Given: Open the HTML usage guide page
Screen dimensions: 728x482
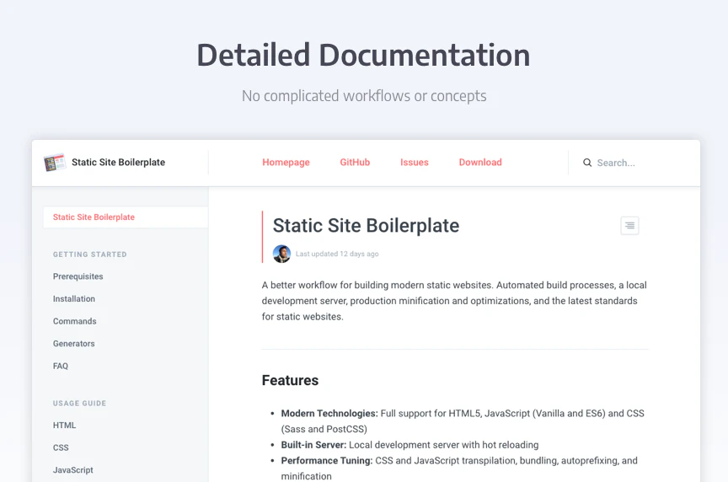Looking at the screenshot, I should pos(64,426).
